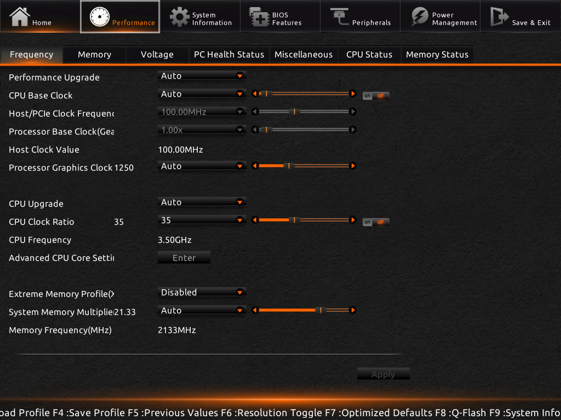Click right arrow on CPU Clock Ratio slider
This screenshot has height=420, width=561.
pos(353,220)
